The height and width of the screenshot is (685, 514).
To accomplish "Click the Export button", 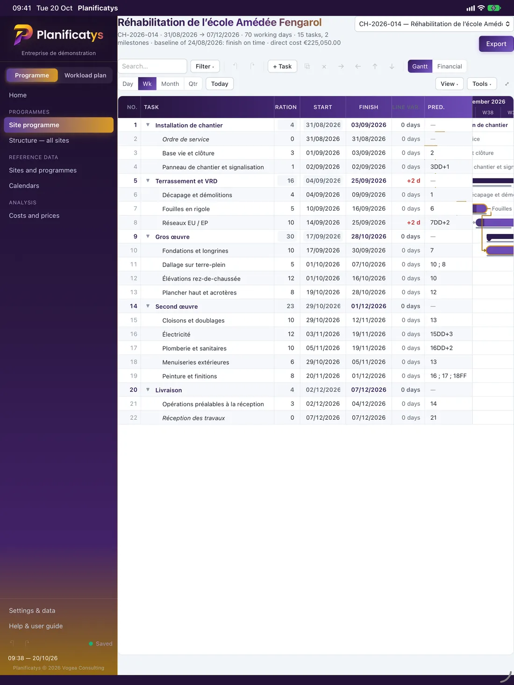I will pyautogui.click(x=496, y=44).
